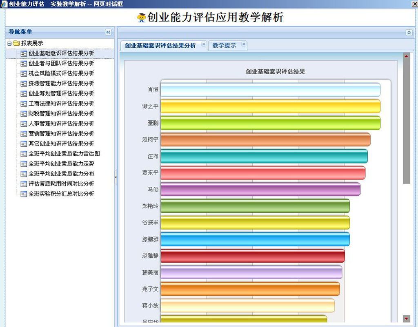
Task: Select the 创业基础意识评估结果分析 tab
Action: click(x=160, y=46)
